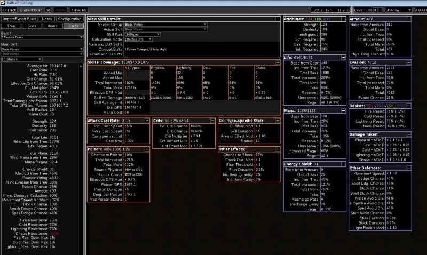Collapse the Resists section

pos(408,106)
